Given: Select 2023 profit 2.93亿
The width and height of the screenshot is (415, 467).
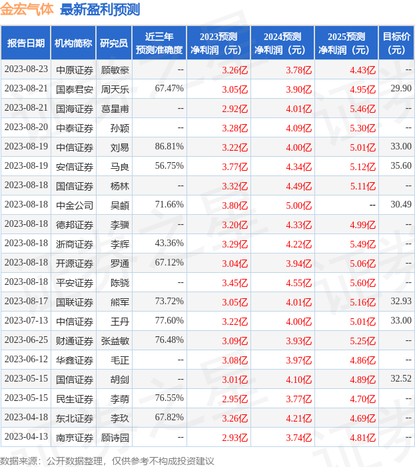Looking at the screenshot, I should click(235, 438).
